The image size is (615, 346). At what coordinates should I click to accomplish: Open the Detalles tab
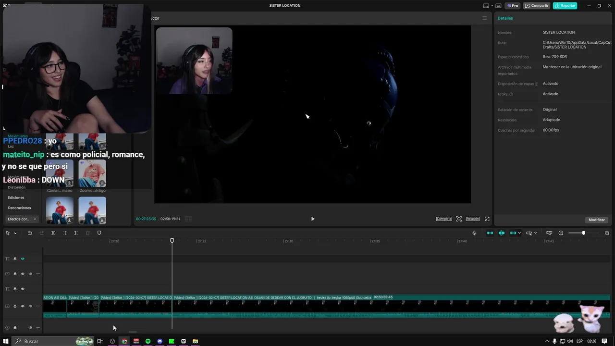point(505,18)
